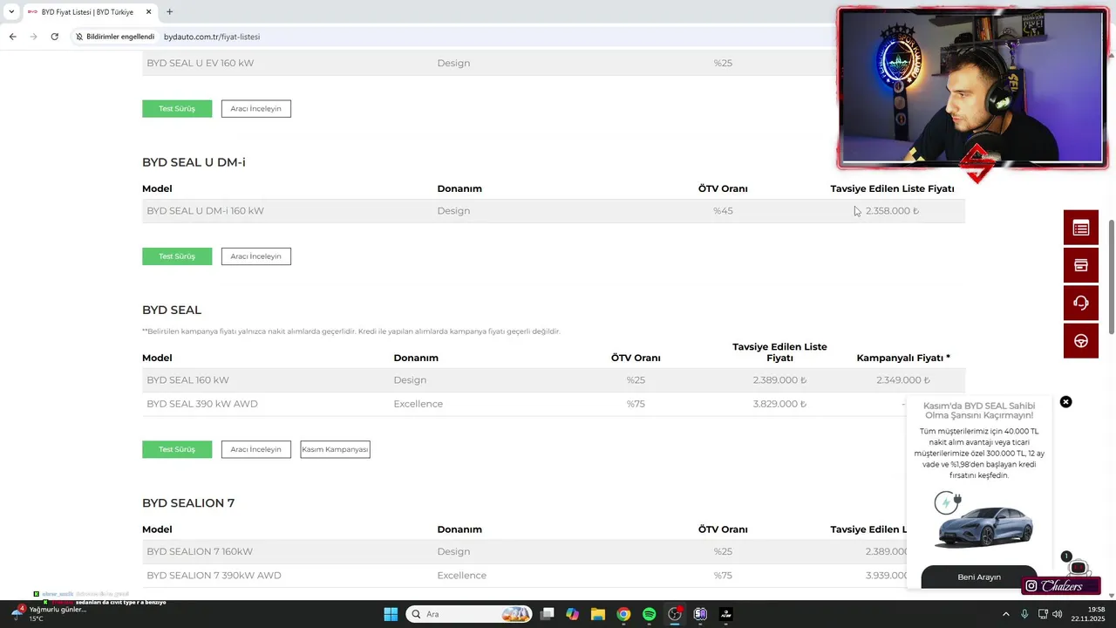Click the microphone icon in system tray

1024,614
